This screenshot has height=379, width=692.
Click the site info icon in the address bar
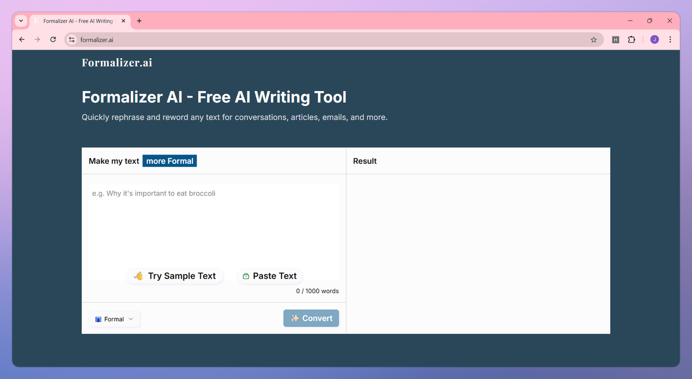coord(71,39)
